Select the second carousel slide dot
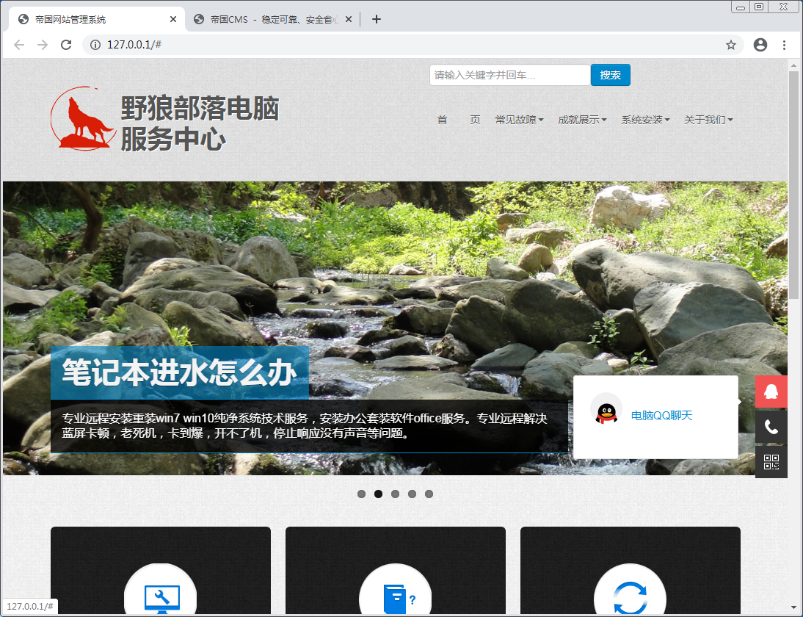The height and width of the screenshot is (617, 803). click(379, 494)
